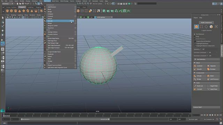Viewport: 223px width, 125px height.
Task: Click the Separate button
Action: (213, 66)
